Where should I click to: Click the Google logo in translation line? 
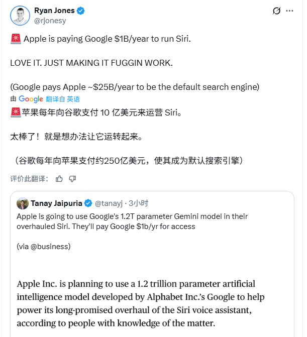[31, 99]
